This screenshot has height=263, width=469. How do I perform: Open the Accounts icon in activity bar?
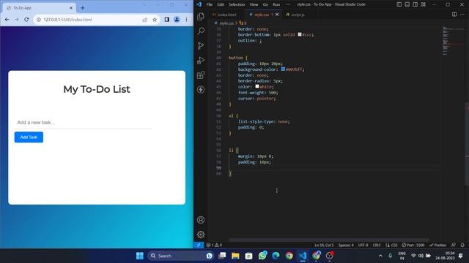pyautogui.click(x=201, y=220)
